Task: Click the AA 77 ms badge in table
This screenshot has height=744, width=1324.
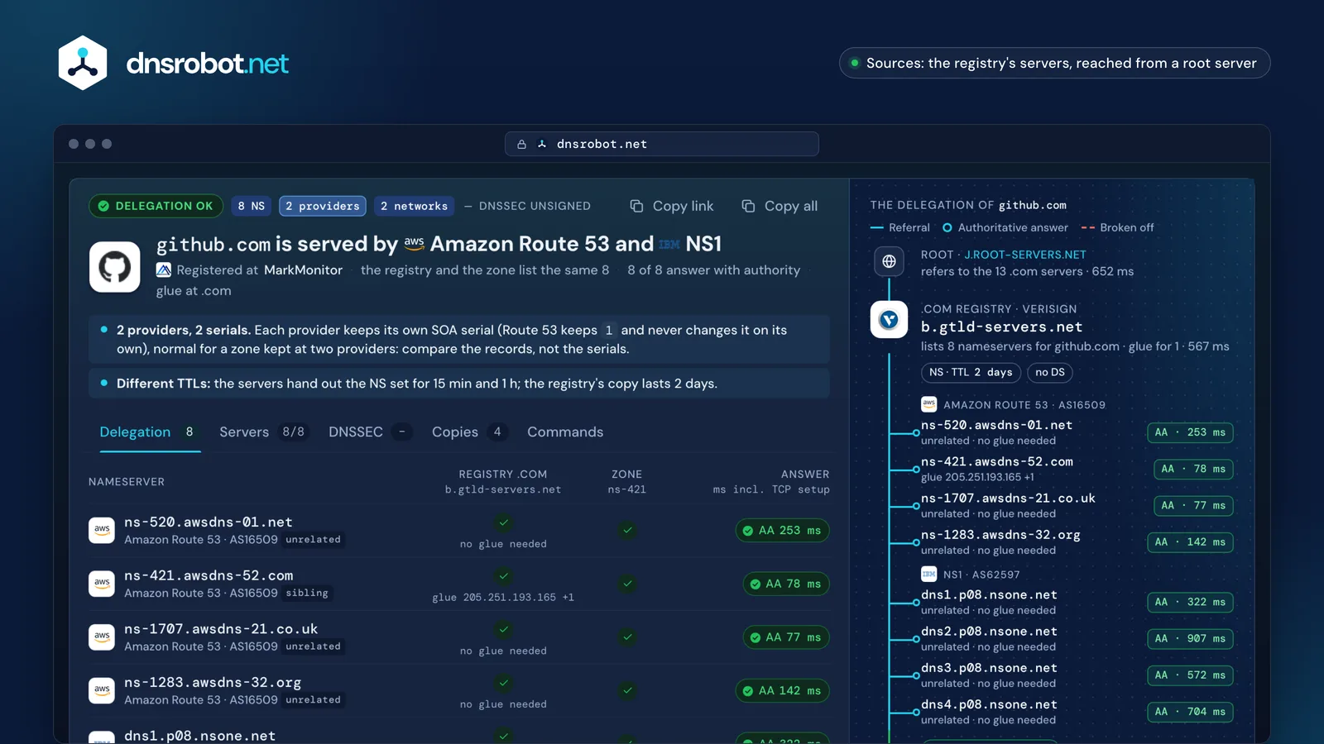Action: (x=785, y=637)
